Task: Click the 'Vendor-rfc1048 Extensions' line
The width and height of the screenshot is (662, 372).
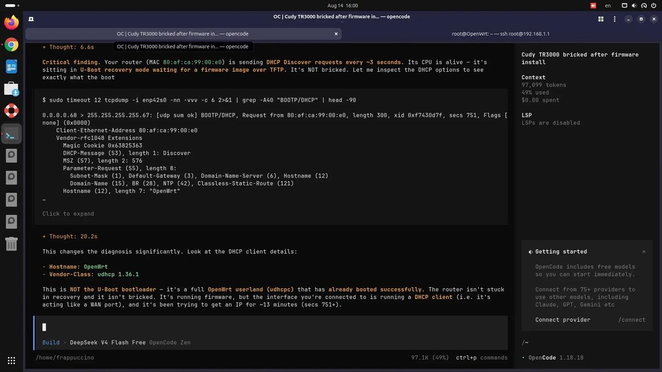Action: (99, 138)
